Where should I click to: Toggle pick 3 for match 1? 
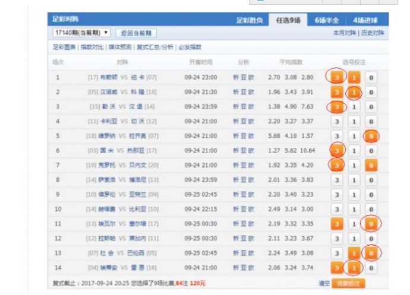point(337,77)
